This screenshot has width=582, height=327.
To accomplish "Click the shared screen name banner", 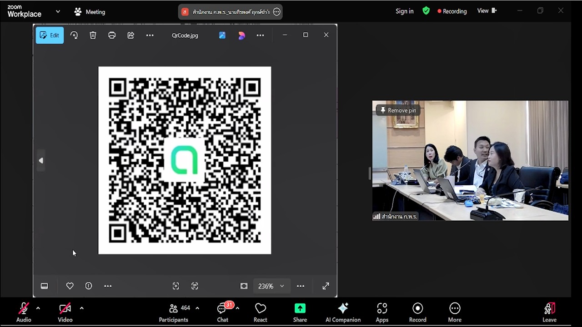I will pyautogui.click(x=230, y=12).
